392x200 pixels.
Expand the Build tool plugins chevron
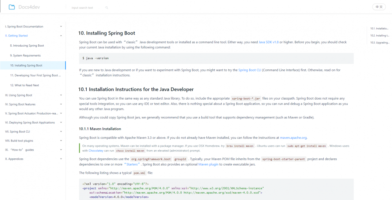pos(61,140)
